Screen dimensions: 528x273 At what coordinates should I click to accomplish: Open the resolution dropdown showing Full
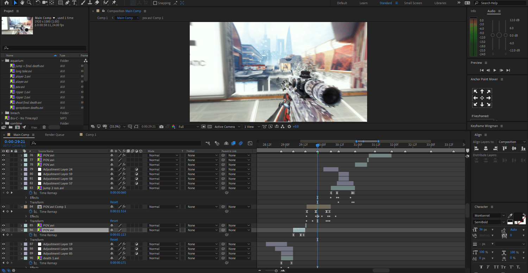188,127
